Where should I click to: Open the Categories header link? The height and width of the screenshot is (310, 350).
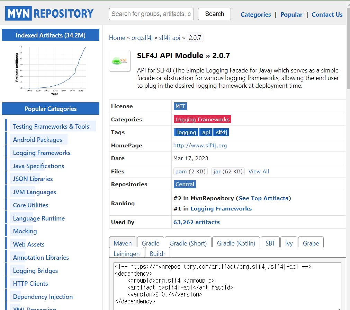[256, 15]
